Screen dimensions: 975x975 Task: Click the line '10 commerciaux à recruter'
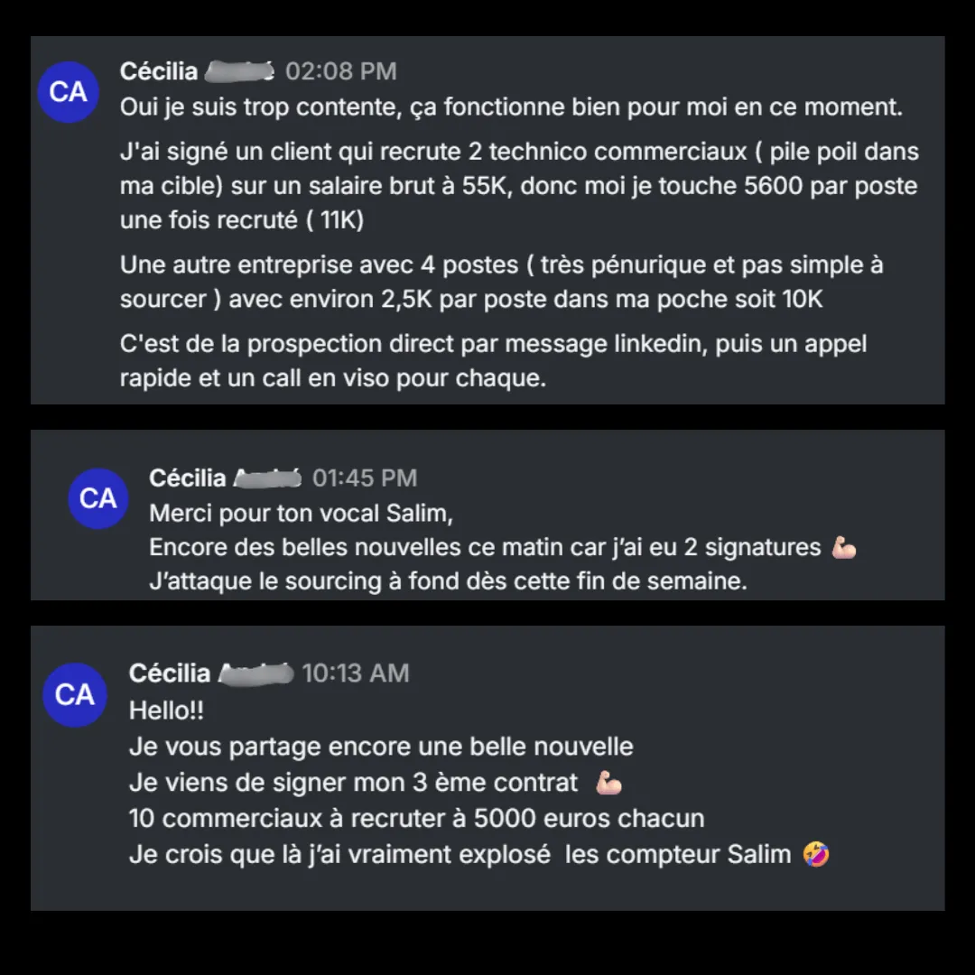point(416,819)
